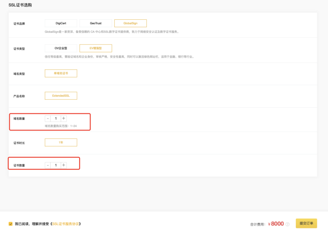
Task: Toggle the agreement checkbox at bottom
Action: coord(11,224)
